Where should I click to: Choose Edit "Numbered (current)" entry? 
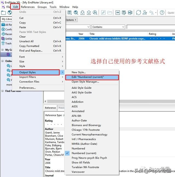click(x=92, y=77)
